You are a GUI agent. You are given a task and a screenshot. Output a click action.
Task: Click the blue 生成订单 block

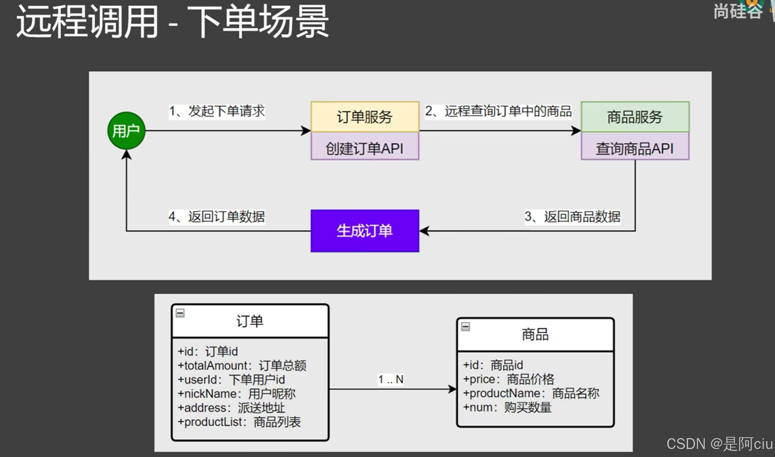tap(364, 231)
